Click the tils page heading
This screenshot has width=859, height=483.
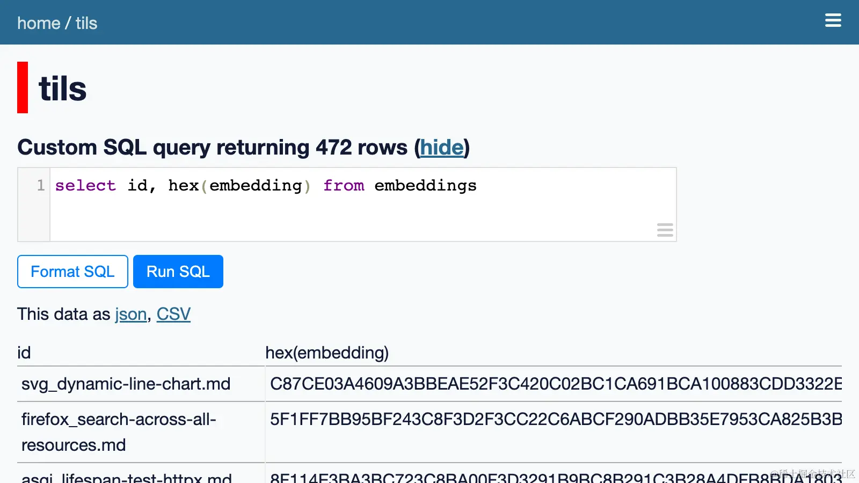(x=62, y=87)
